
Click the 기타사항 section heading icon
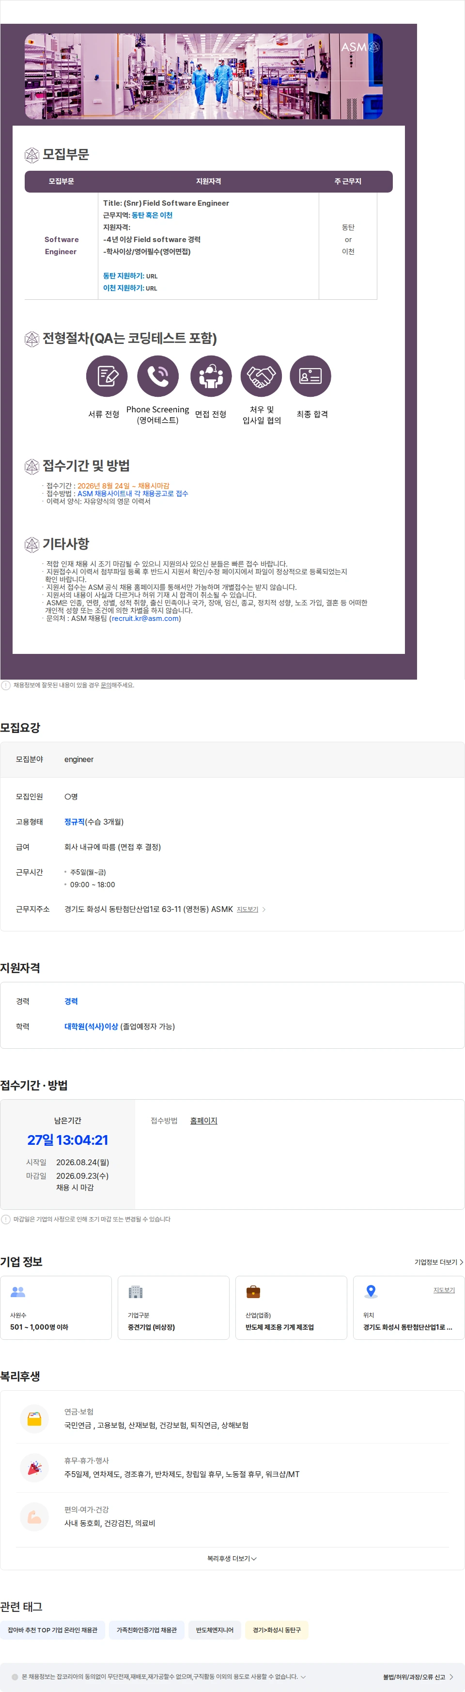pos(31,544)
